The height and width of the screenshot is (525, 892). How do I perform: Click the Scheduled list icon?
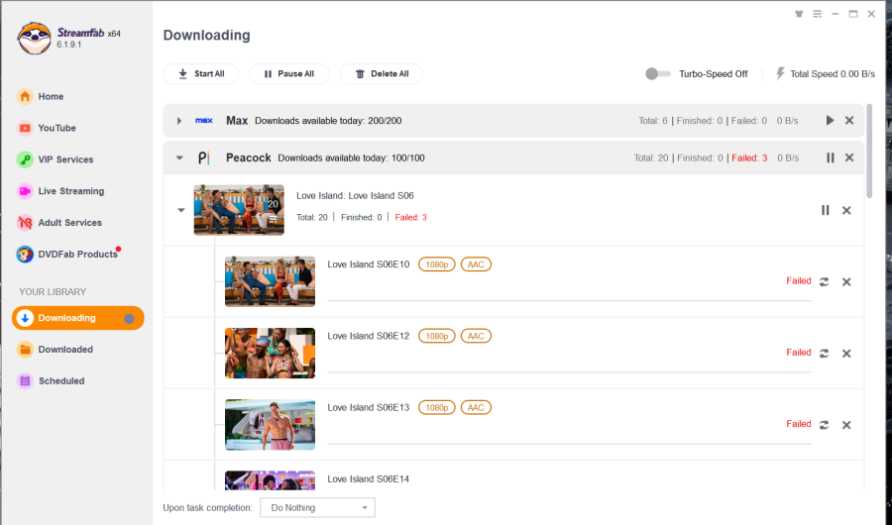(25, 381)
